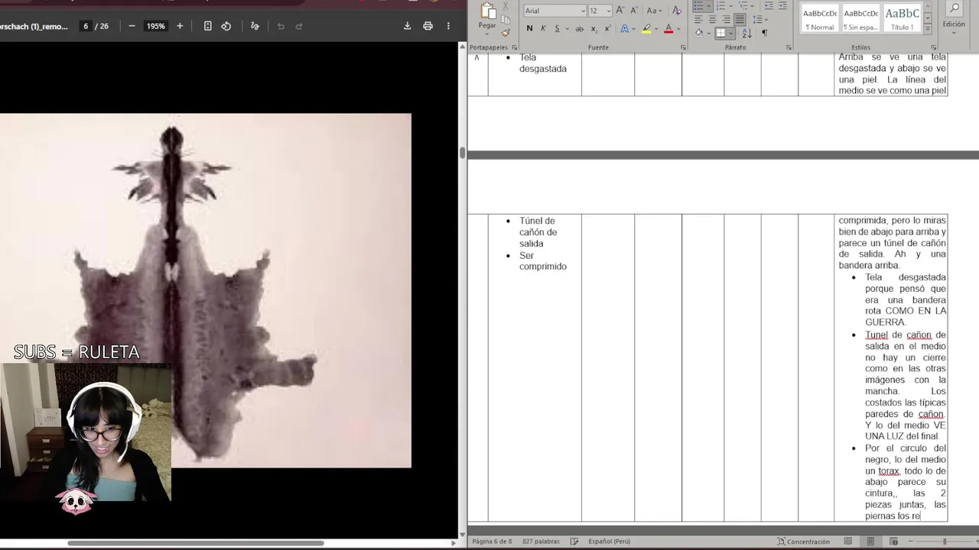Open the font color dropdown arrow

678,29
